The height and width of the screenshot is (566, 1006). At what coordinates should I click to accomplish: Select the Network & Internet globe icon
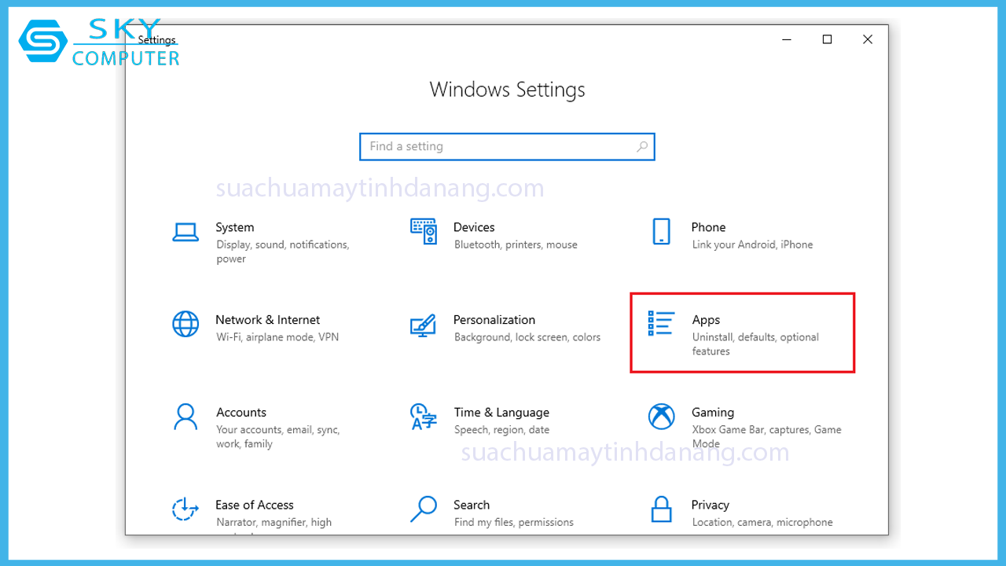tap(185, 324)
